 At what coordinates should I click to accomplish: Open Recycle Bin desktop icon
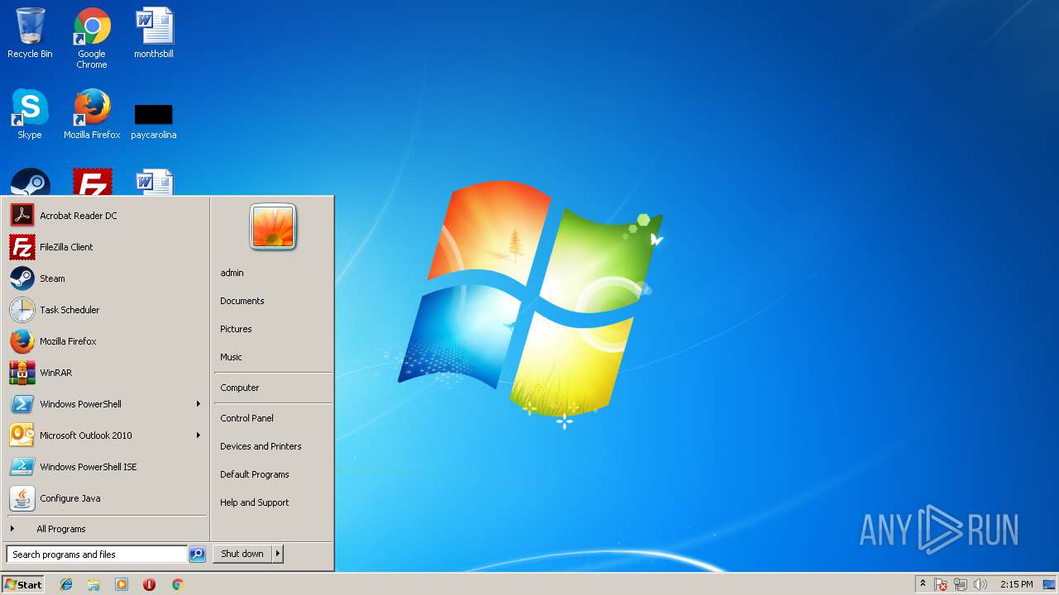(30, 33)
